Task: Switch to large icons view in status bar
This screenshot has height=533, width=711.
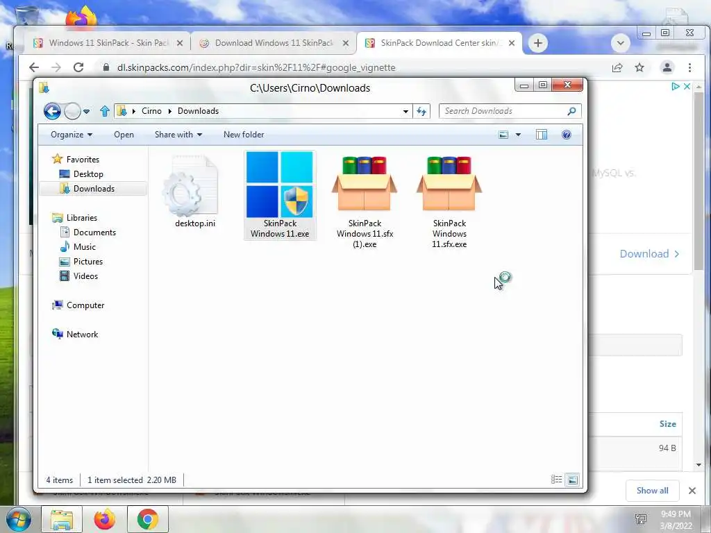Action: (x=573, y=480)
